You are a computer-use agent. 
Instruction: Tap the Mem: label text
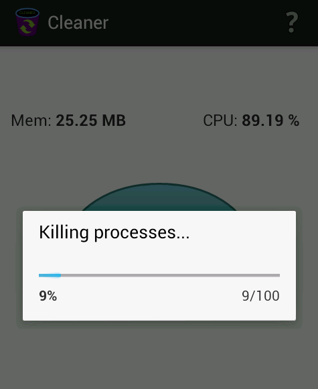tap(31, 121)
